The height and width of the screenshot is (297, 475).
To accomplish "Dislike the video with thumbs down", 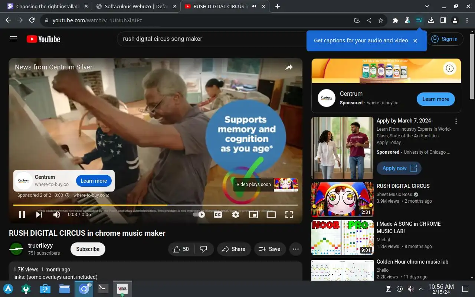I will point(204,249).
